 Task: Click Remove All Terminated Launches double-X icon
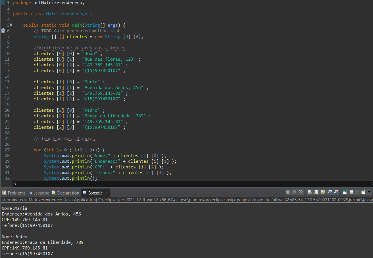[x=301, y=192]
